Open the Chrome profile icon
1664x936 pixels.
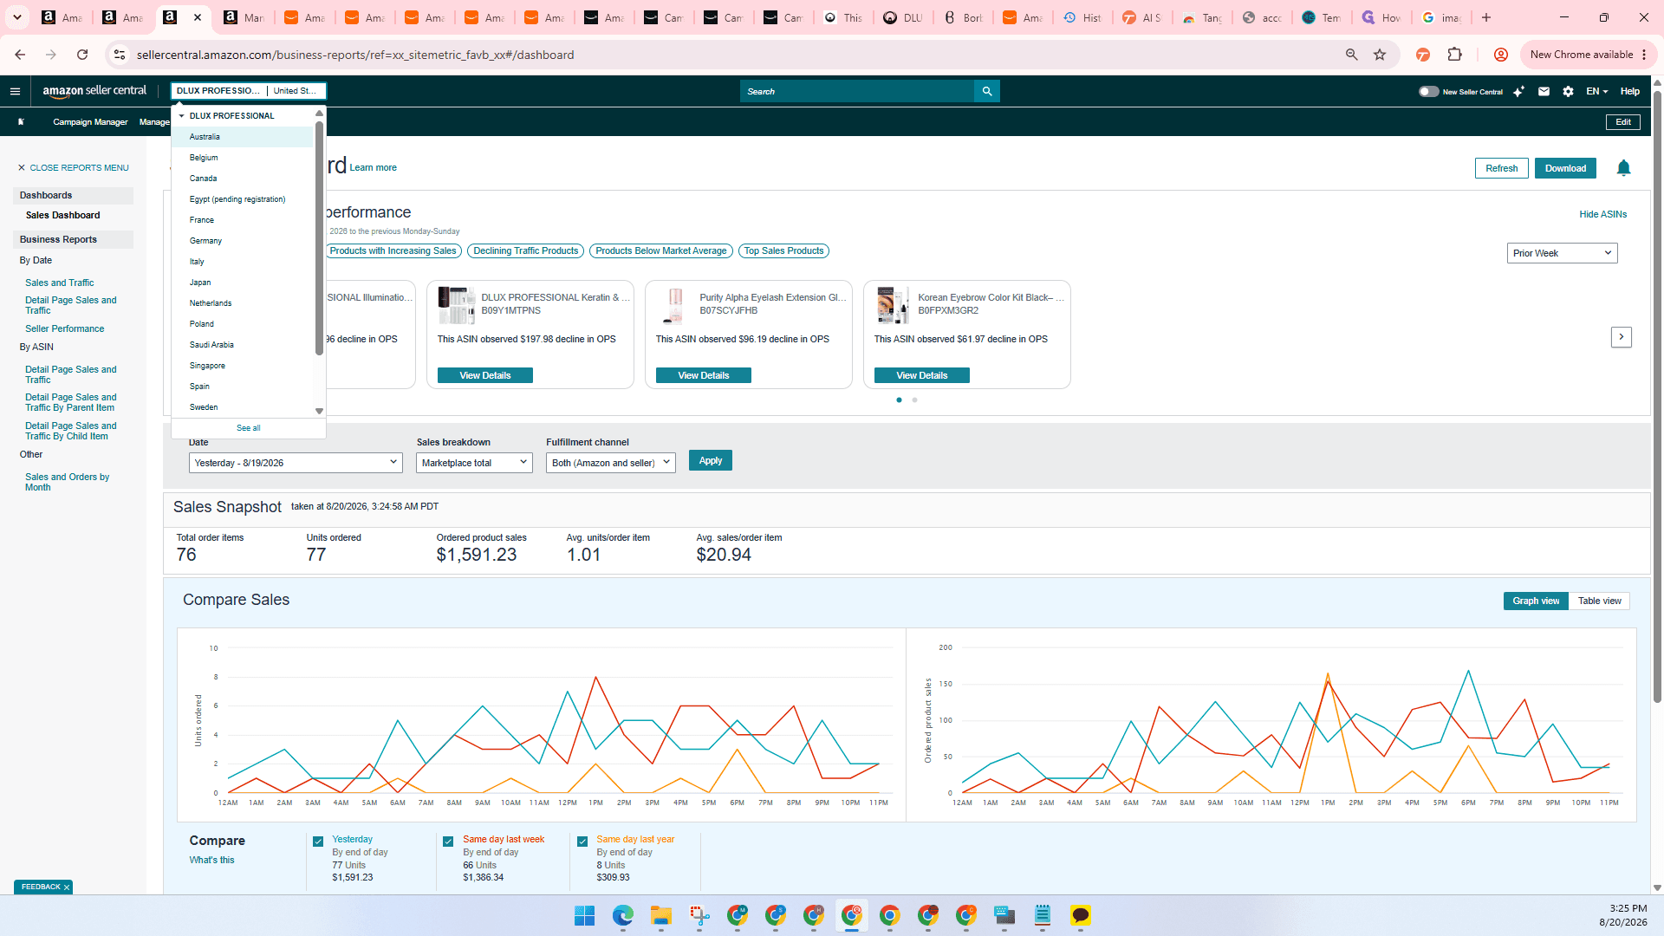pyautogui.click(x=1500, y=55)
